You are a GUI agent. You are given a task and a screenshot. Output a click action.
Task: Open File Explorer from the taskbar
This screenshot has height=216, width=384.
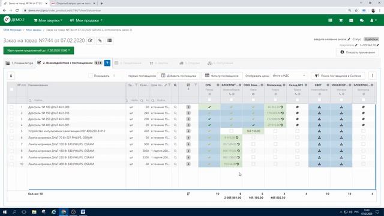coord(34,212)
